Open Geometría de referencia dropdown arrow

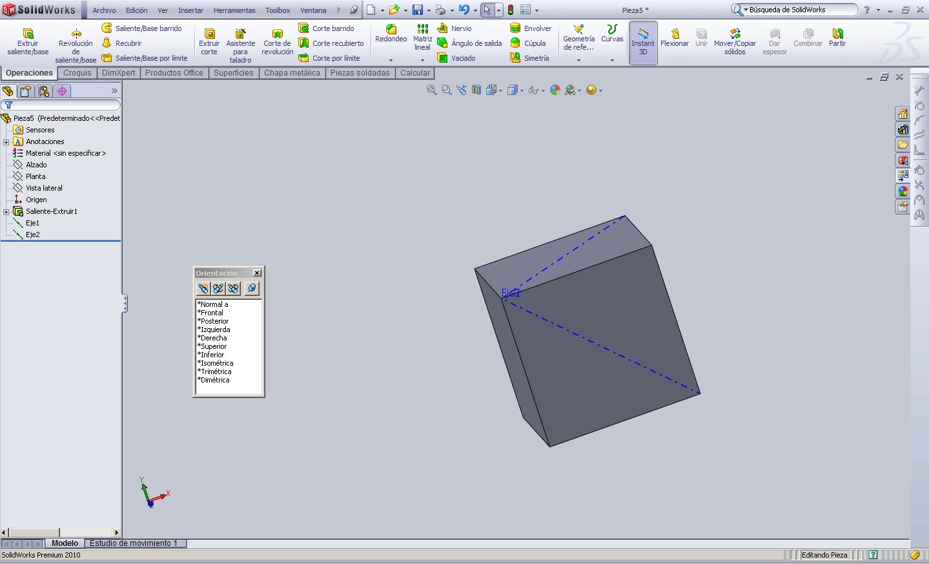coord(578,60)
